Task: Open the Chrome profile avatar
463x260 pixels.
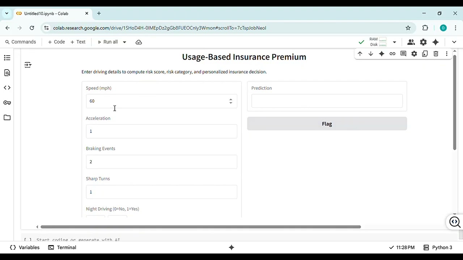Action: [x=443, y=28]
